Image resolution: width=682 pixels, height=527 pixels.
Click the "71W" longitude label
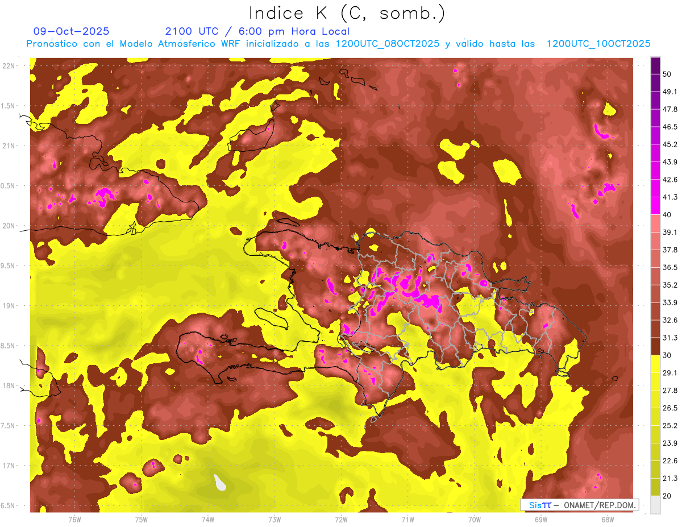click(x=407, y=520)
